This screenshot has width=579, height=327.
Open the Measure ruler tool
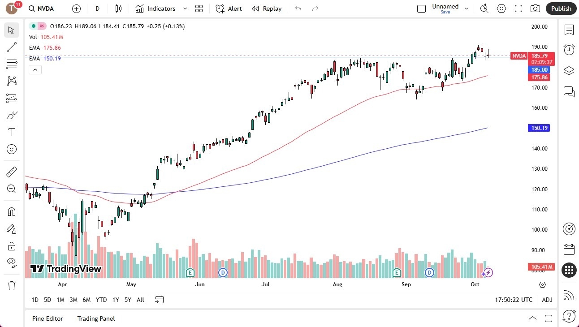(12, 172)
